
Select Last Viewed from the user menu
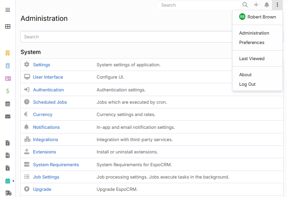(x=252, y=59)
